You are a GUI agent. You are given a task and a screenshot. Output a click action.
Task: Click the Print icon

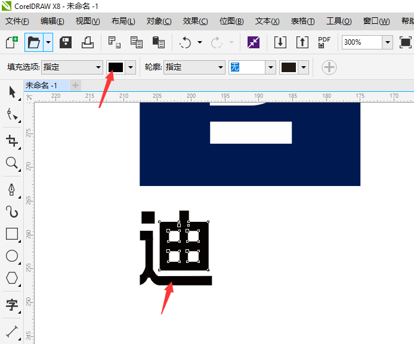pyautogui.click(x=88, y=42)
